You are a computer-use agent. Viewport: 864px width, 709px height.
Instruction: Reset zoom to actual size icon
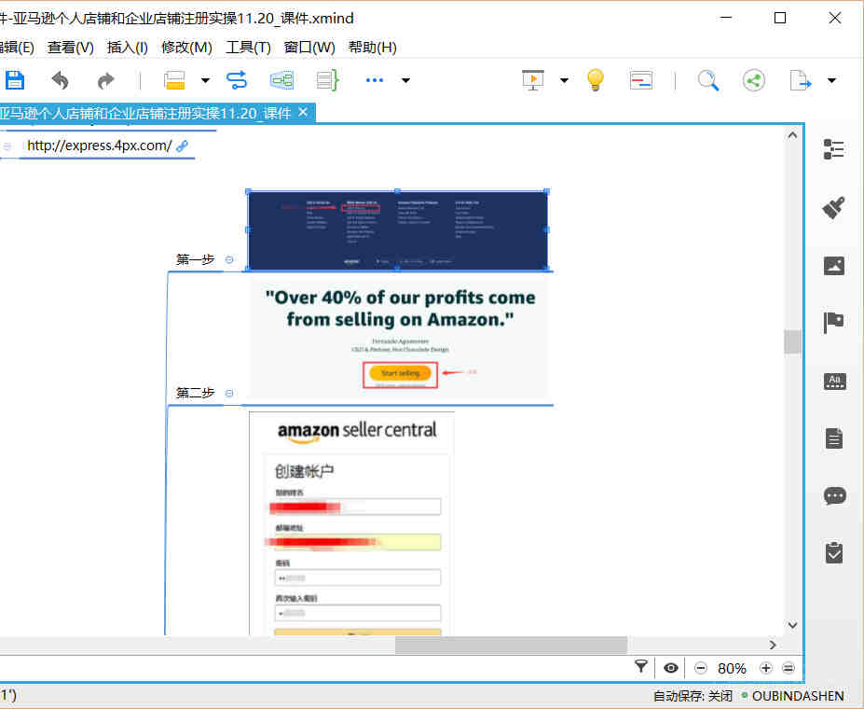(789, 668)
